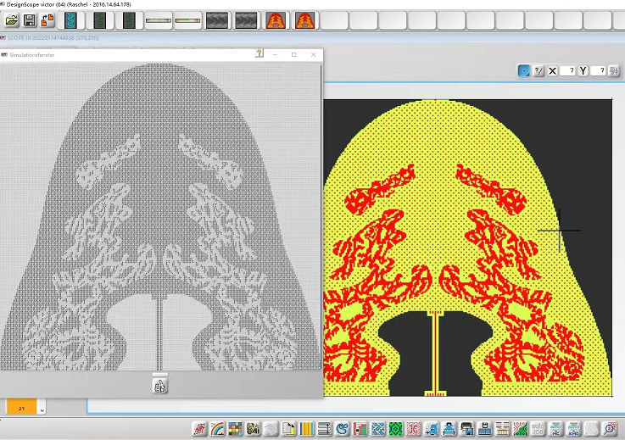
Task: Click the document page icon in bottom toolbar
Action: pos(288,429)
